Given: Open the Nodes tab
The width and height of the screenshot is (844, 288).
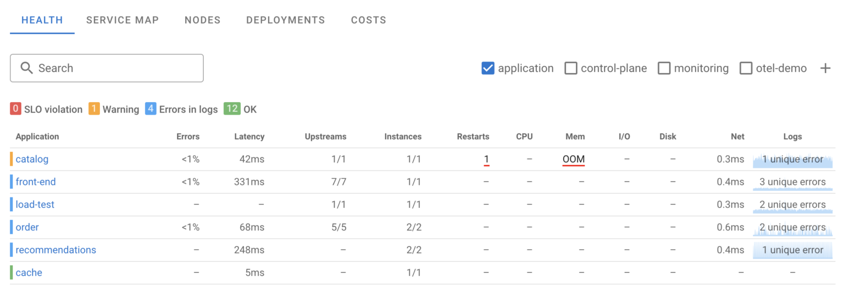Looking at the screenshot, I should point(202,20).
